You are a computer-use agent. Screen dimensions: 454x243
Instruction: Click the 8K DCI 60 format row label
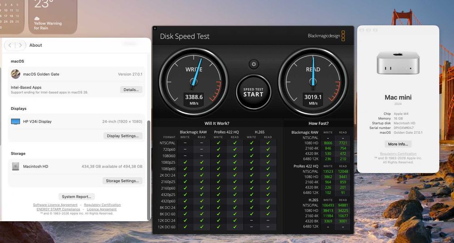point(167,214)
